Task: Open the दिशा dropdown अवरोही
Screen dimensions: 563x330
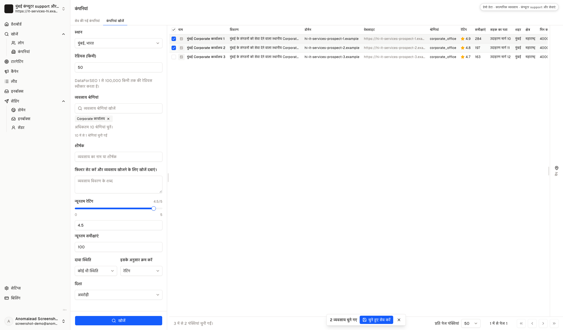Action: (x=118, y=295)
